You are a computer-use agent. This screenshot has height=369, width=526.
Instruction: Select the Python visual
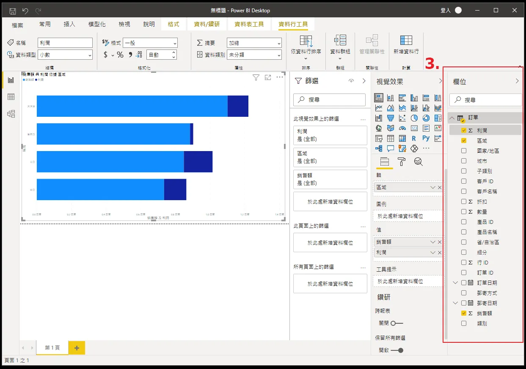(426, 138)
